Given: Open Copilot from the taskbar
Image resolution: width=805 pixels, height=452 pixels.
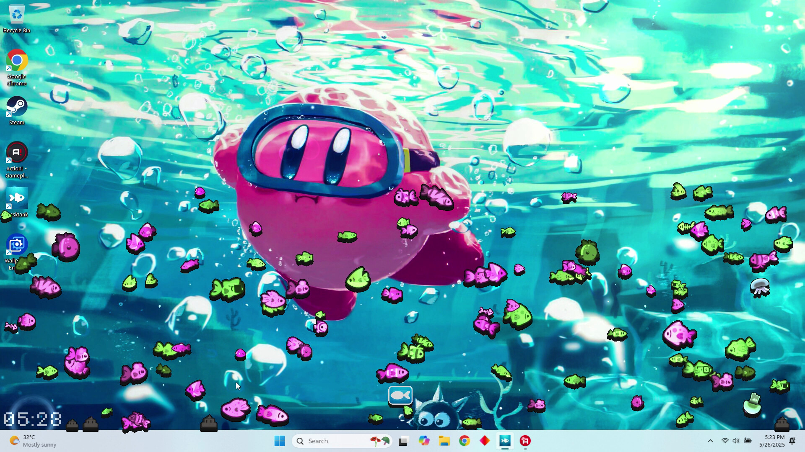Looking at the screenshot, I should coord(424,441).
